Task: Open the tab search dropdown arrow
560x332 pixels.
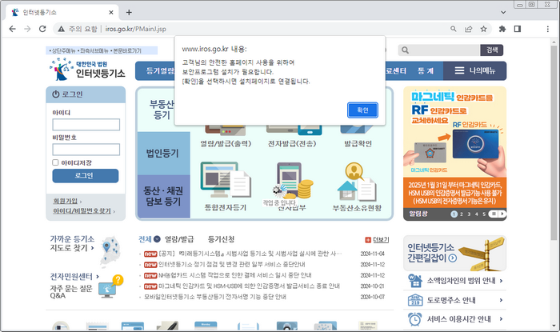Action: (x=503, y=13)
